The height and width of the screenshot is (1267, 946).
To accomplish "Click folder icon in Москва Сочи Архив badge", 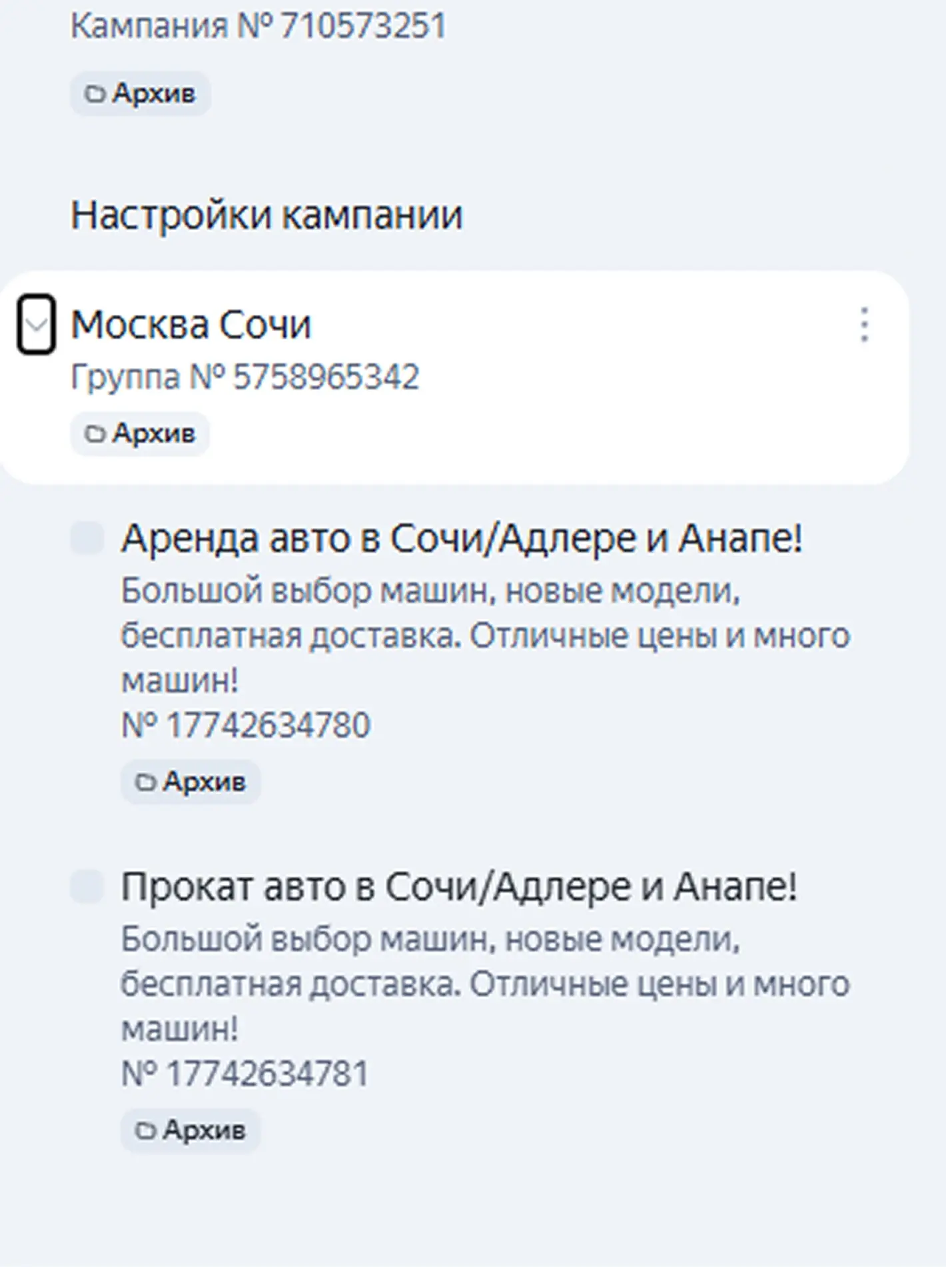I will coord(94,435).
